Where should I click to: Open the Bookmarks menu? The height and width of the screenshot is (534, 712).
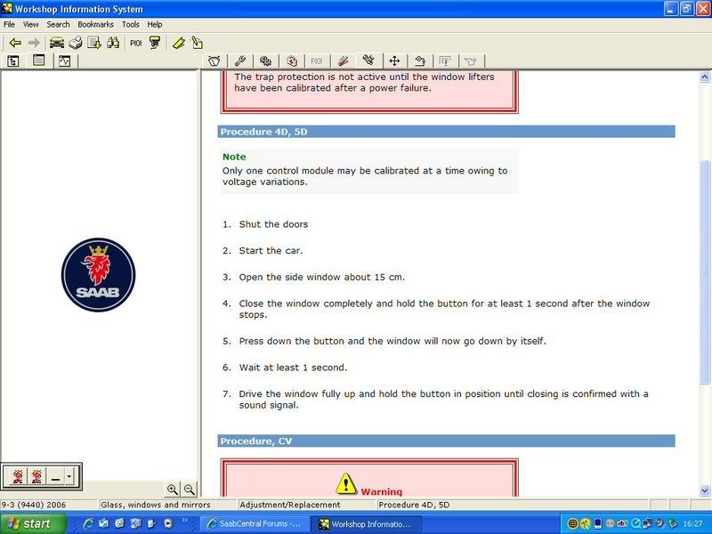click(95, 24)
